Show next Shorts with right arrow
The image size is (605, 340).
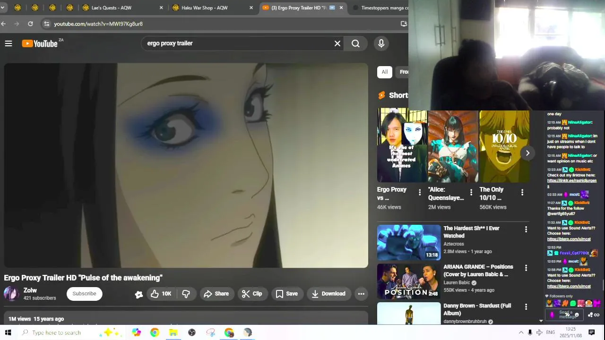point(527,153)
